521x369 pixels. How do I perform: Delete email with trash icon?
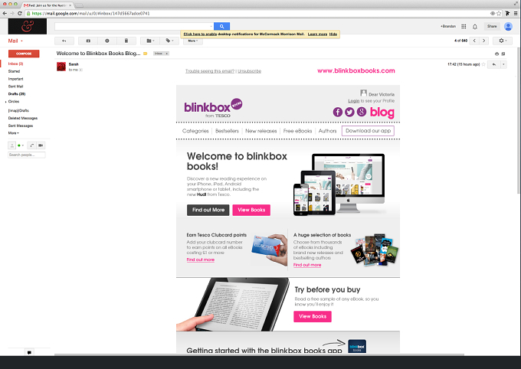(126, 41)
